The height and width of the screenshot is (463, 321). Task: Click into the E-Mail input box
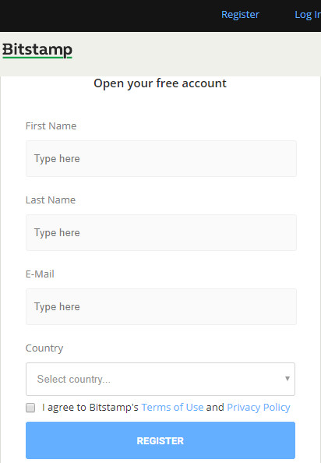pyautogui.click(x=161, y=307)
